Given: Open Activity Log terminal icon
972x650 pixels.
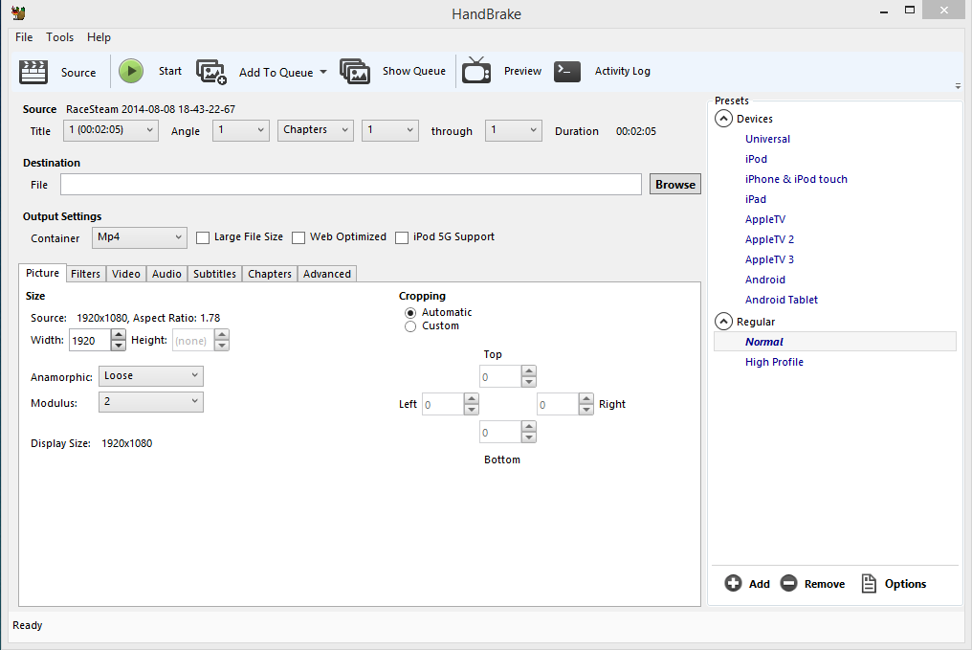Looking at the screenshot, I should [566, 72].
